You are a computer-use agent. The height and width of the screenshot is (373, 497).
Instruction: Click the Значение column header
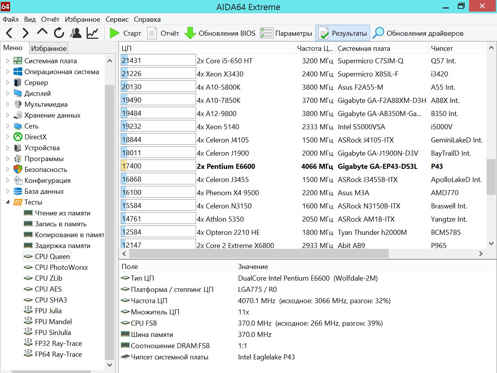click(348, 267)
